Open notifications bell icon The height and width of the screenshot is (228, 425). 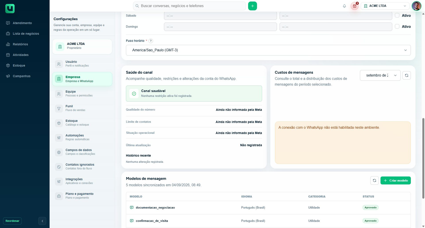point(344,6)
